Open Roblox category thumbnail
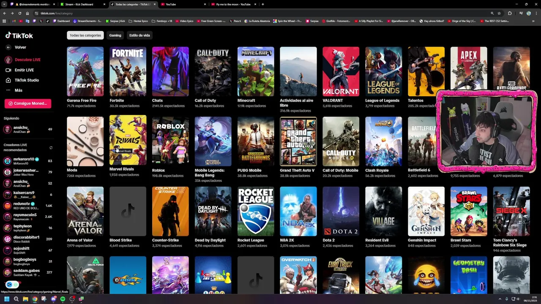This screenshot has height=304, width=541. click(x=170, y=141)
